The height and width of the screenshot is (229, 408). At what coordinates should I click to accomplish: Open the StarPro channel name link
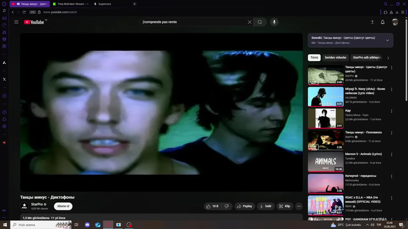(x=37, y=204)
